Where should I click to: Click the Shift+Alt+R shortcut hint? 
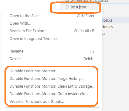click(84, 31)
